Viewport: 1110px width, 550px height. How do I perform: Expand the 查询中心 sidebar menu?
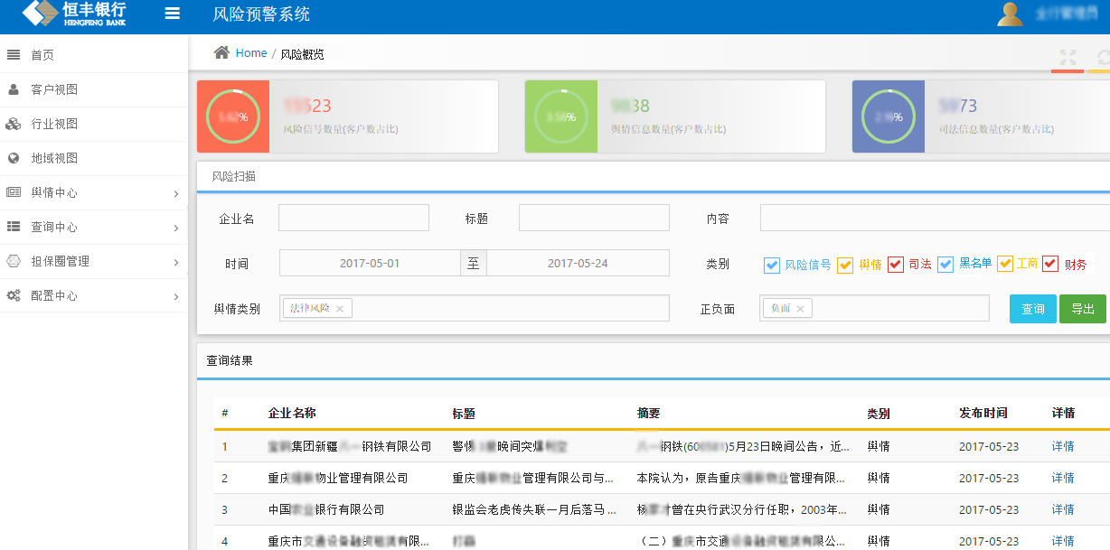coord(93,227)
